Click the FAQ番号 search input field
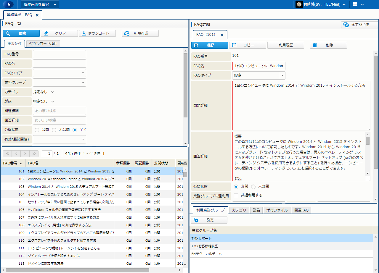Screen dimensions: 379x273 [x=59, y=54]
